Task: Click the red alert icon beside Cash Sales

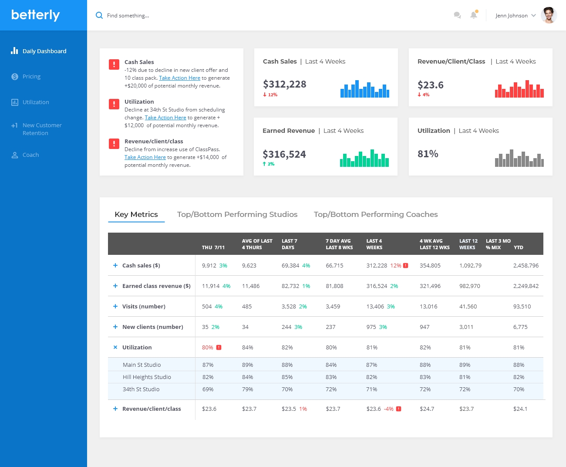Action: click(114, 64)
